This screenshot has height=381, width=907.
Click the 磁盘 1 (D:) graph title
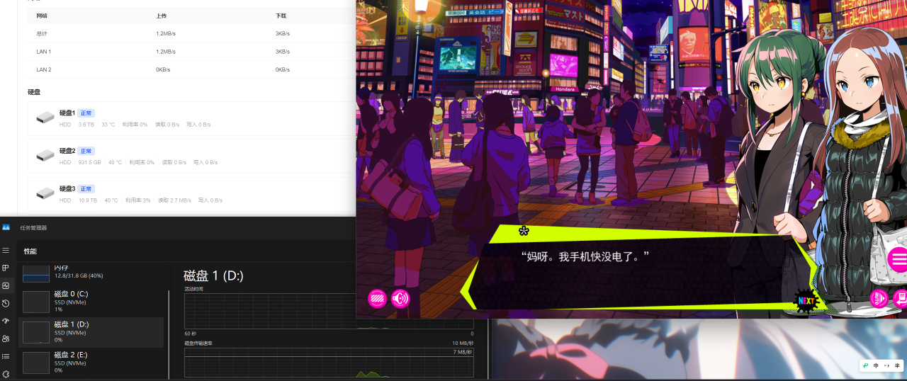pos(213,276)
